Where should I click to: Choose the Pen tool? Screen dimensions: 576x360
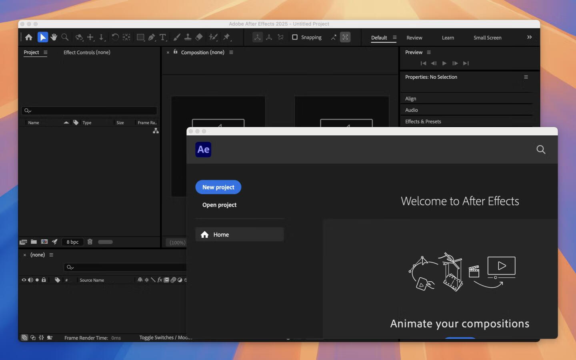point(152,37)
